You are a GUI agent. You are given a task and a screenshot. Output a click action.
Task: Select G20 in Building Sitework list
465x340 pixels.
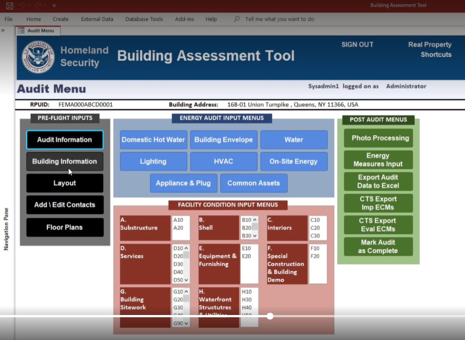178,299
